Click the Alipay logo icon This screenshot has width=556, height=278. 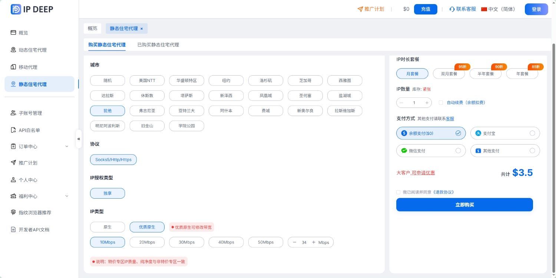478,133
